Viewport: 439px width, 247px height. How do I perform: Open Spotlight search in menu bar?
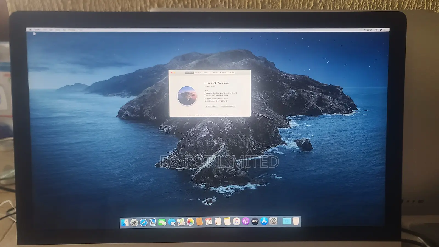pyautogui.click(x=376, y=30)
